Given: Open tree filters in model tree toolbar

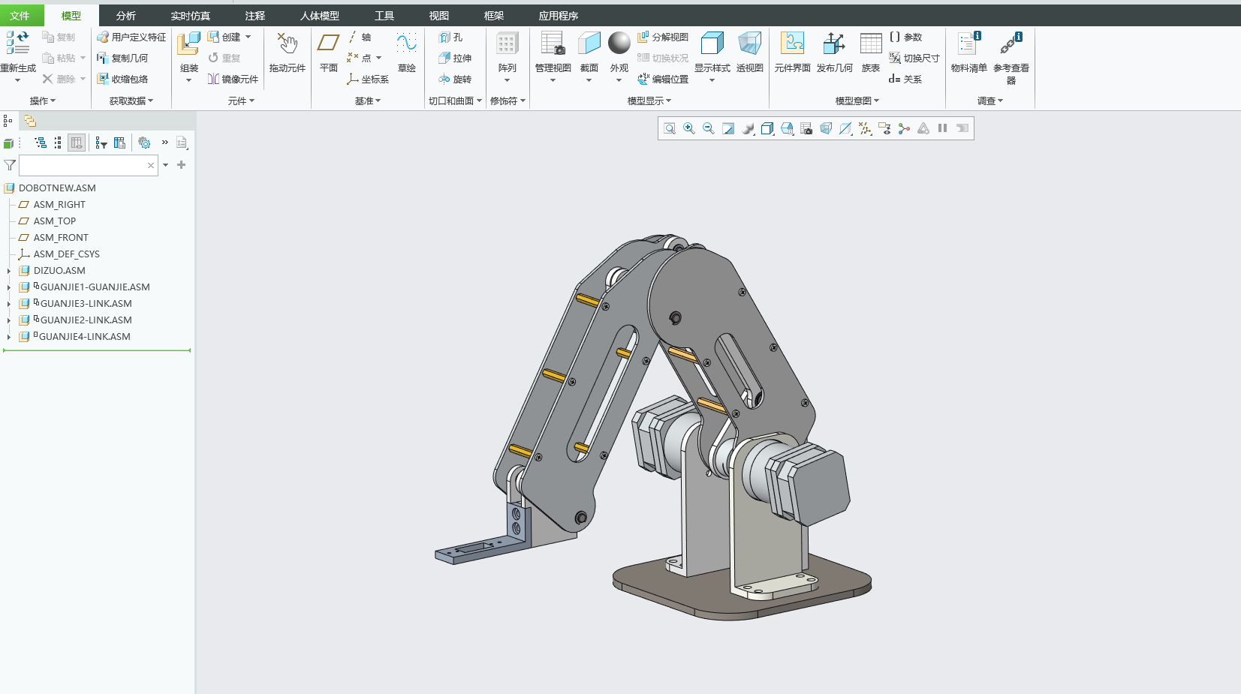Looking at the screenshot, I should tap(101, 143).
